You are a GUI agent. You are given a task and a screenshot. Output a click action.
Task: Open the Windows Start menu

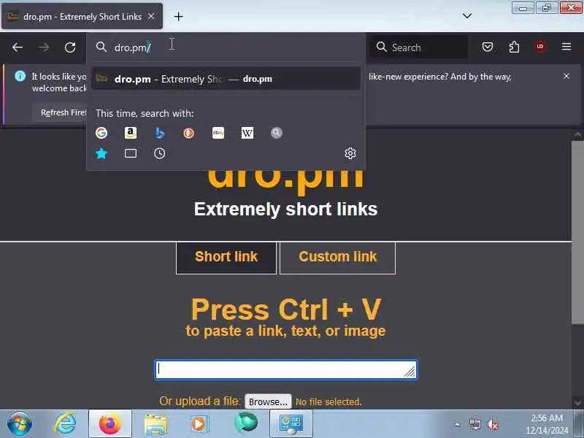coord(20,423)
